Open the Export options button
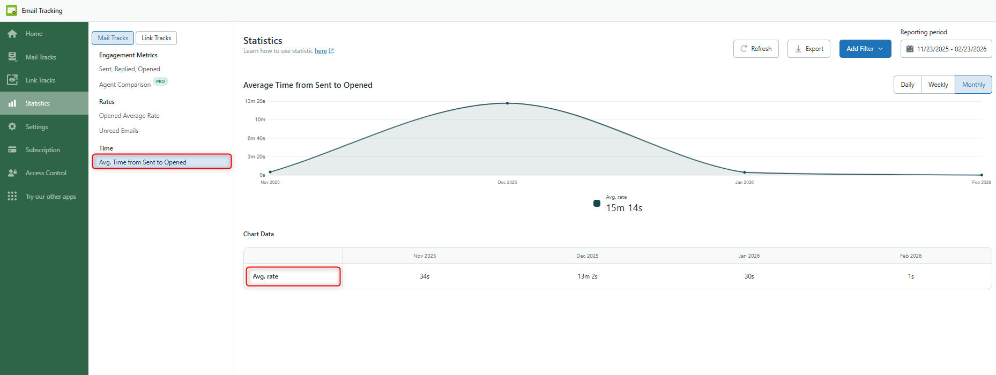Image resolution: width=996 pixels, height=375 pixels. (808, 49)
